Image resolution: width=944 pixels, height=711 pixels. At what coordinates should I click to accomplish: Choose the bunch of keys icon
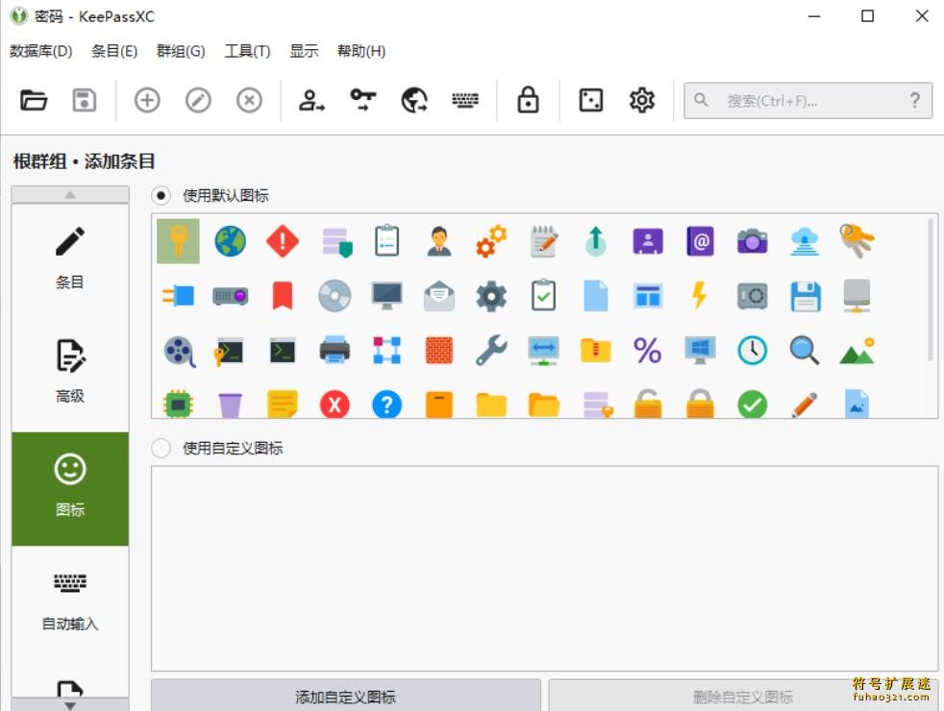857,241
